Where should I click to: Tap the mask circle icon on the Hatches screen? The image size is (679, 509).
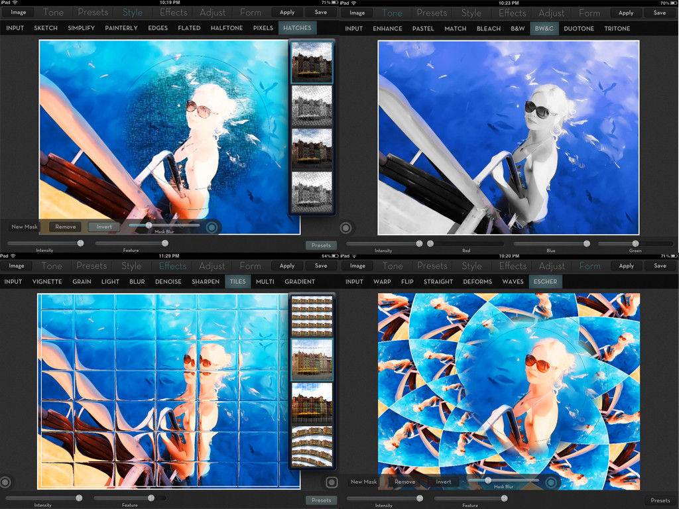tap(212, 227)
